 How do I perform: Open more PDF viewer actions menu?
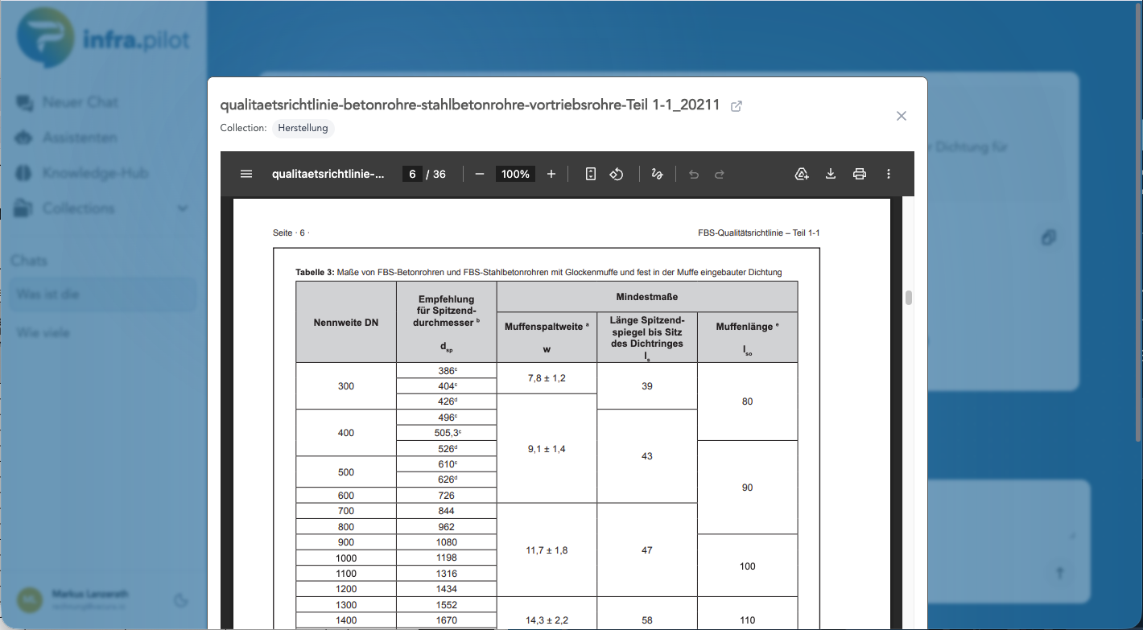tap(889, 174)
